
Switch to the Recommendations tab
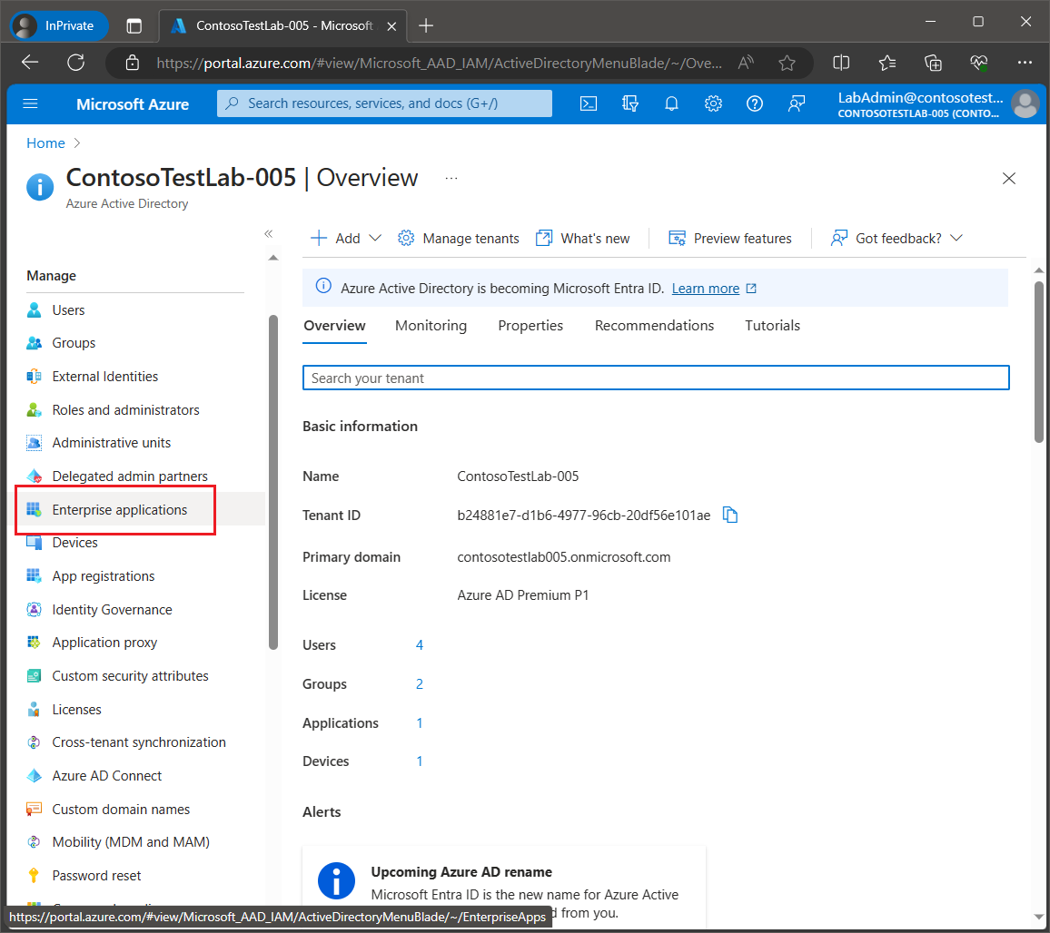654,326
